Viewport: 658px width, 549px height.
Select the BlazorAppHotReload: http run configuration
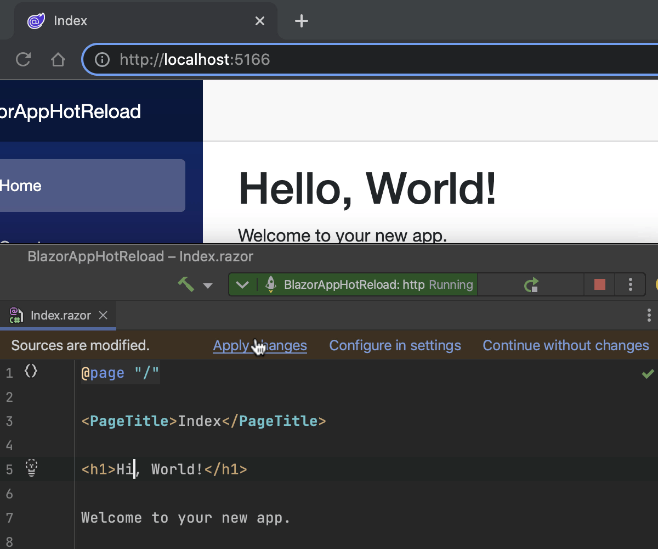click(354, 285)
